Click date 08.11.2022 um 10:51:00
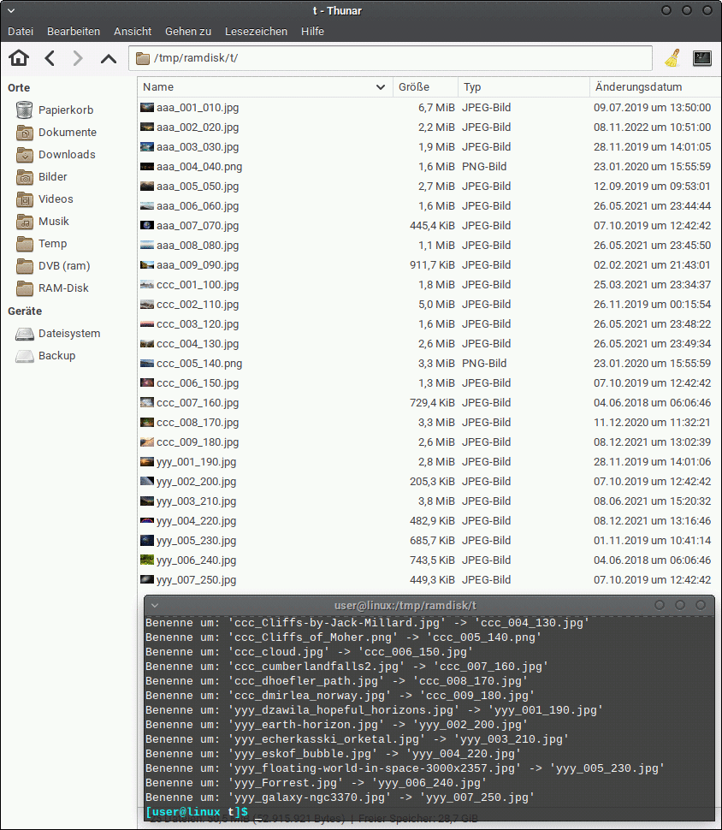This screenshot has height=830, width=722. (x=652, y=127)
